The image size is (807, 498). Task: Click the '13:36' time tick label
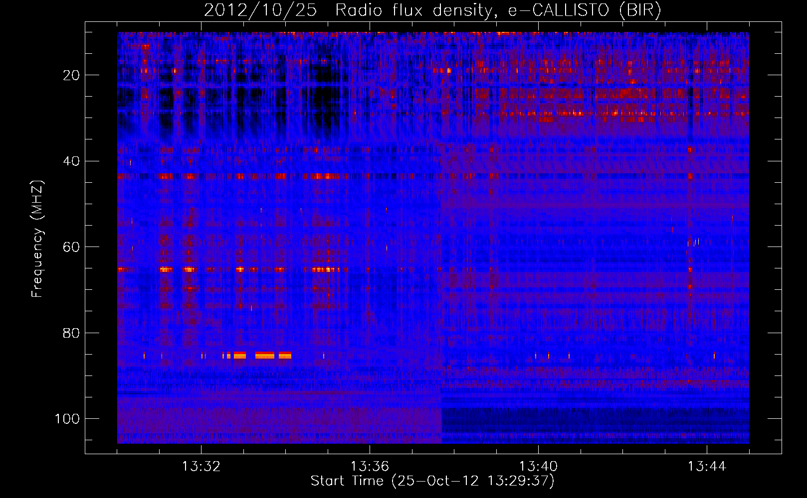pos(370,467)
